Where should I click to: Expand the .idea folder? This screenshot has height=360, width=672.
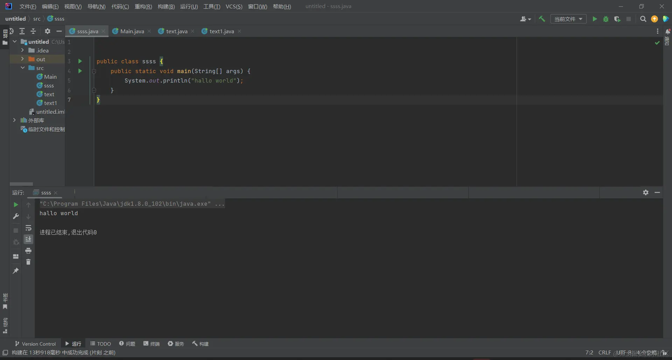(x=22, y=50)
